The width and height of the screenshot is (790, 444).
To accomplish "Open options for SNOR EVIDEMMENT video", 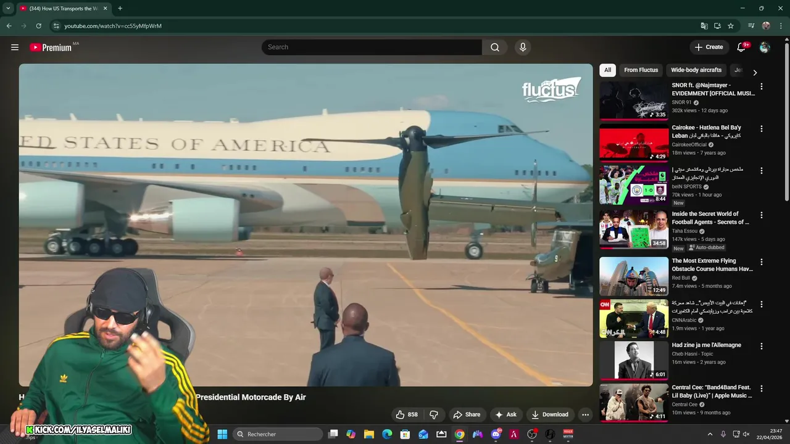I will coord(761,87).
